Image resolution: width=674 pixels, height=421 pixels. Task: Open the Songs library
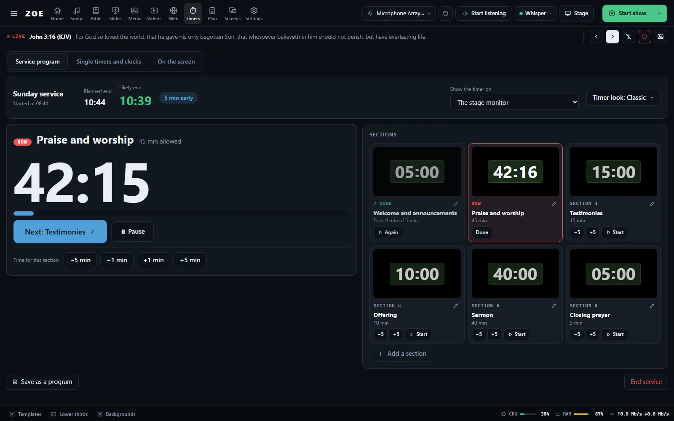click(77, 13)
